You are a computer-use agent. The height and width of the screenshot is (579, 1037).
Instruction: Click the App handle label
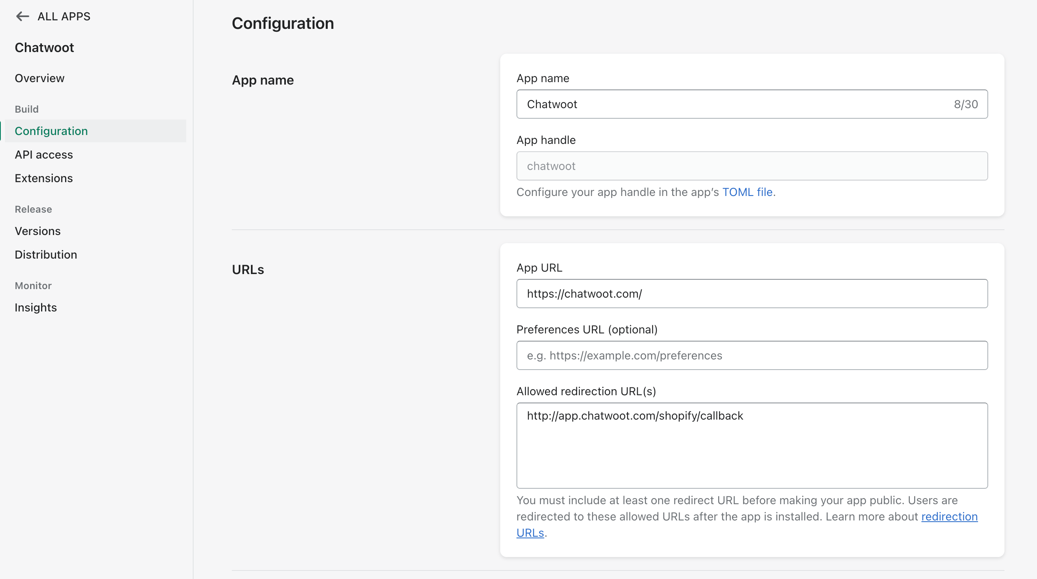click(x=546, y=140)
